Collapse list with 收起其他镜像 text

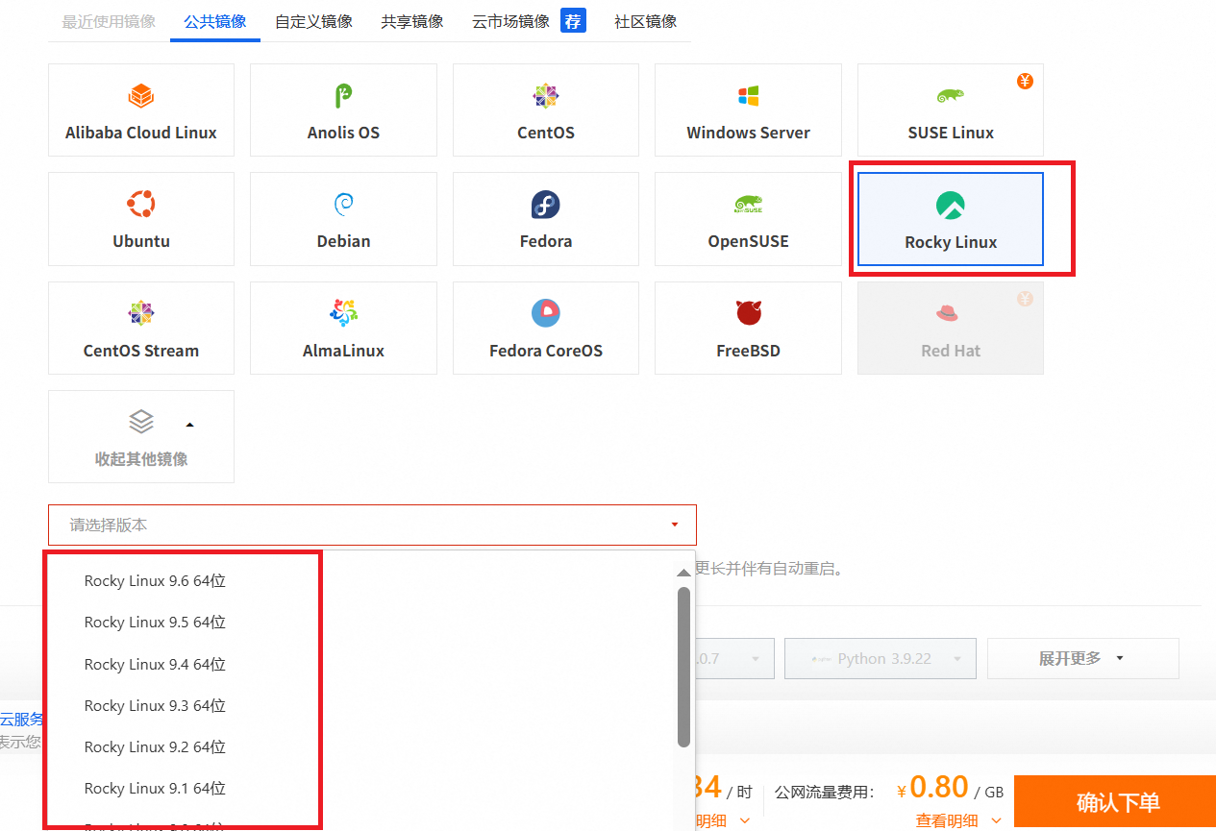[141, 459]
